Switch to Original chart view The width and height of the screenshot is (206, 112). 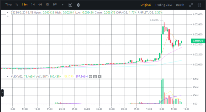145,5
